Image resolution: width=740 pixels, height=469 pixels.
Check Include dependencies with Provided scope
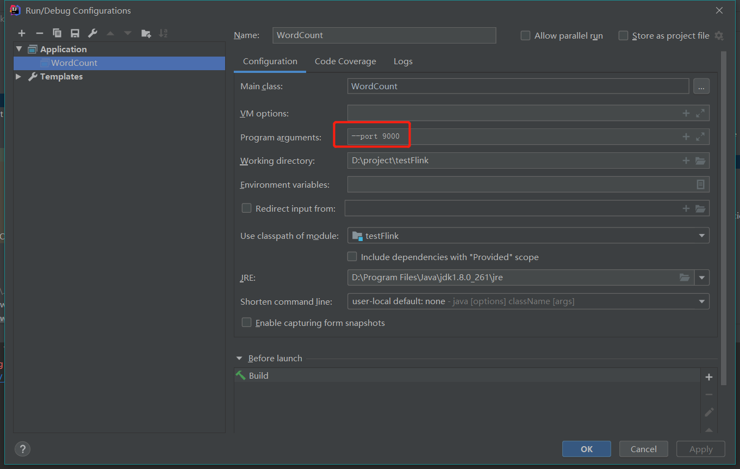click(352, 256)
